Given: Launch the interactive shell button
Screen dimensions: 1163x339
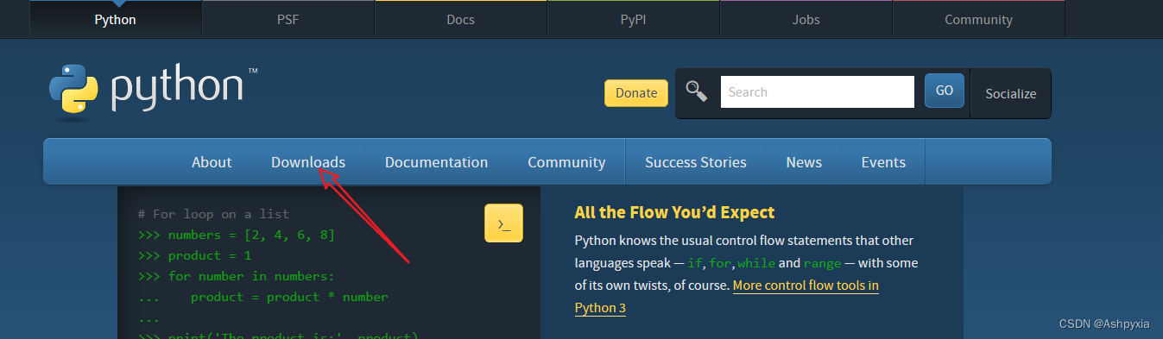Looking at the screenshot, I should [x=503, y=223].
